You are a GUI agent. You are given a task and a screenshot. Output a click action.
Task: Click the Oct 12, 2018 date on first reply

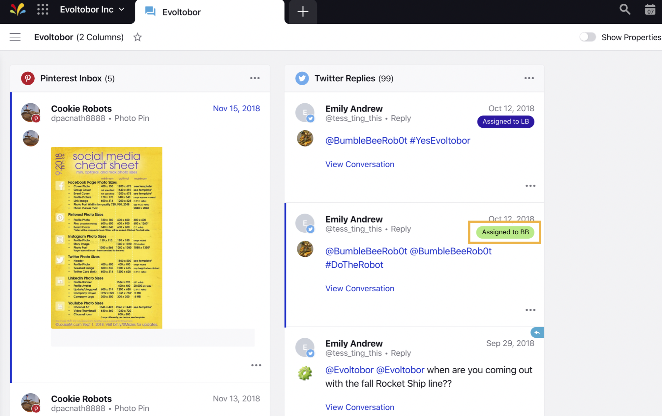pos(511,109)
